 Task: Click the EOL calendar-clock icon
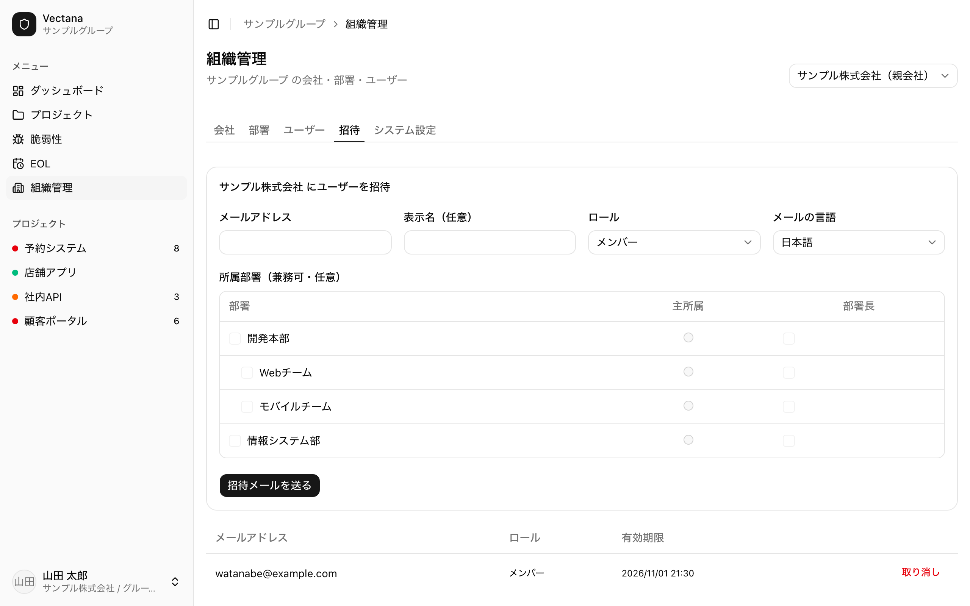pos(18,164)
